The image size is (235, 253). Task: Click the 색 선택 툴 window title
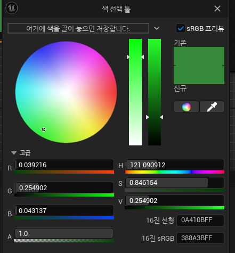tap(116, 9)
